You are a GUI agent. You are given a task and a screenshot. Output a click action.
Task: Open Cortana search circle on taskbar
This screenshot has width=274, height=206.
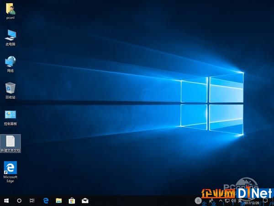click(19, 201)
